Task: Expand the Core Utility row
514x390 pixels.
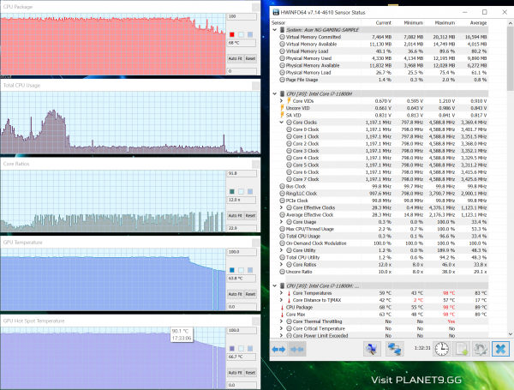Action: pyautogui.click(x=282, y=250)
